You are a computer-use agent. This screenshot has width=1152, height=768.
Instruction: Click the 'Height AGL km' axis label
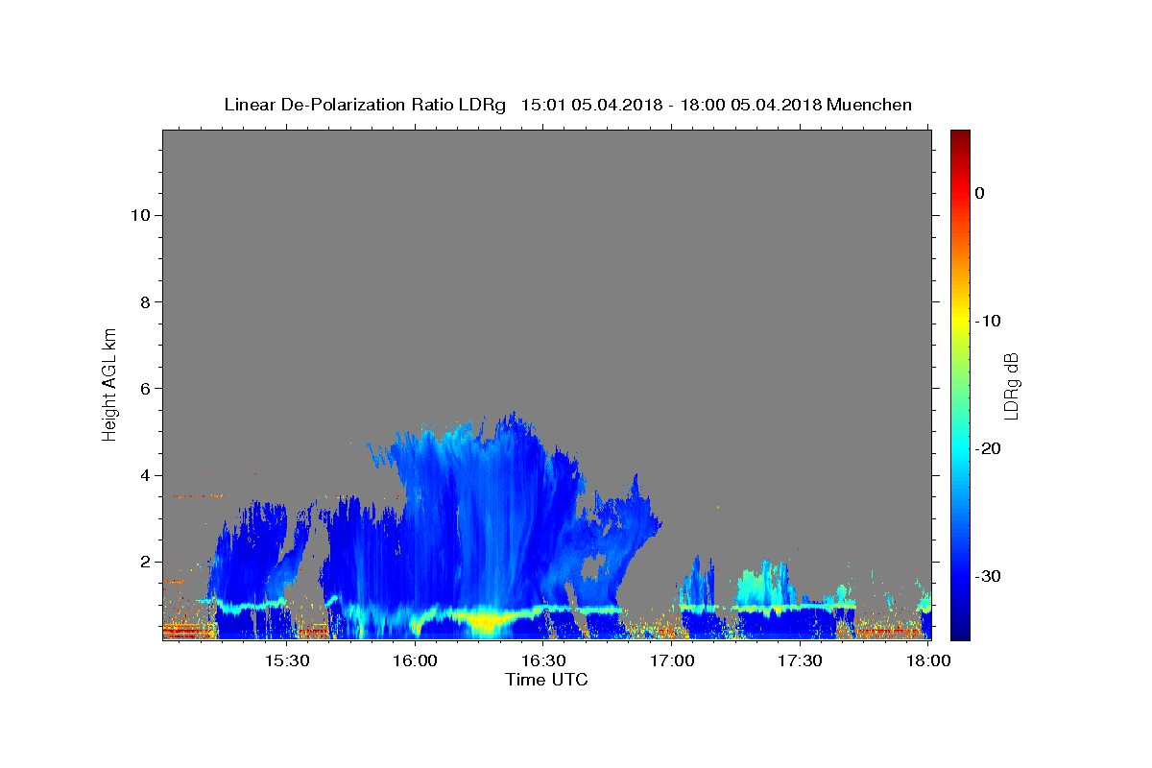[110, 384]
